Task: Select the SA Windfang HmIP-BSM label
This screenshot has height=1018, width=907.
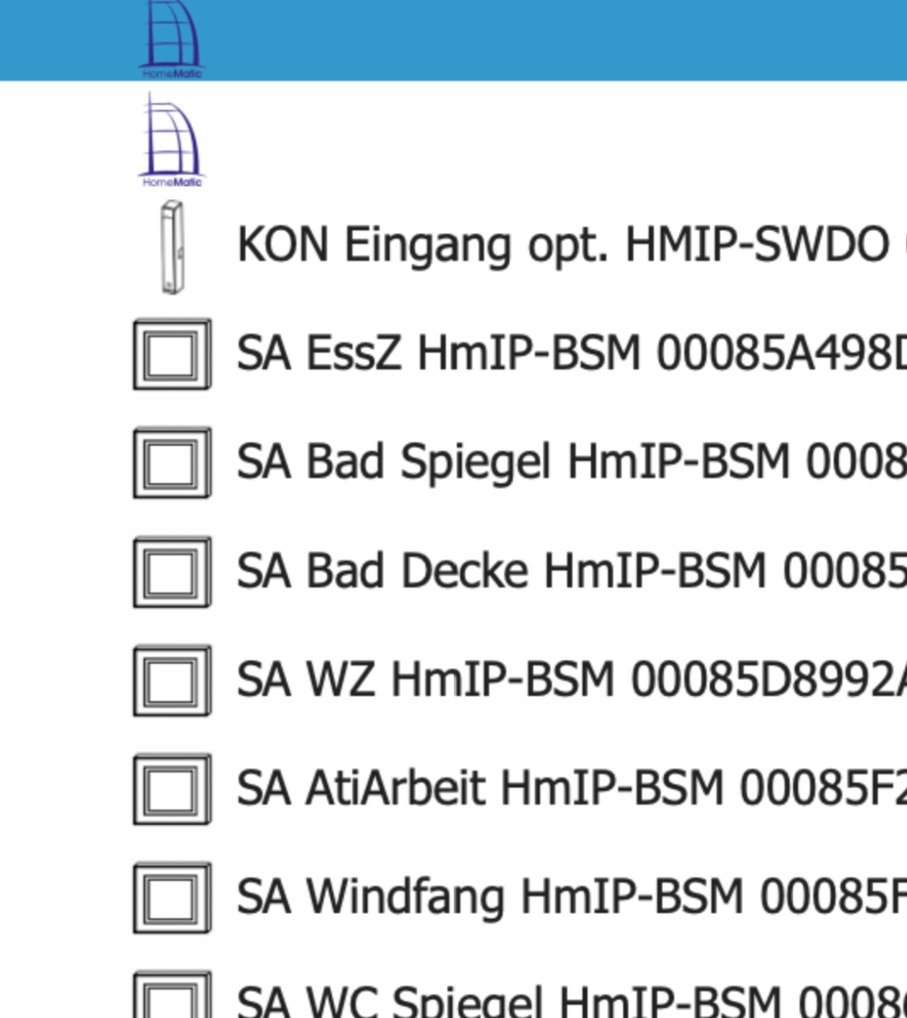Action: (x=571, y=897)
